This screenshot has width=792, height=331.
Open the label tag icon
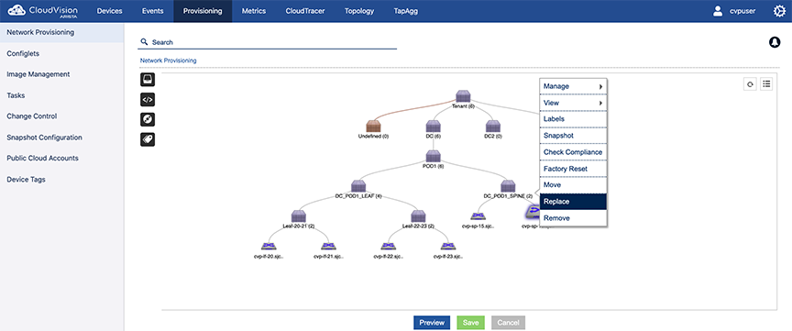coord(148,139)
